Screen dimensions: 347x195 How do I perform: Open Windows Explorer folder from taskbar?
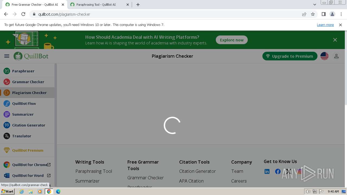tap(31, 191)
